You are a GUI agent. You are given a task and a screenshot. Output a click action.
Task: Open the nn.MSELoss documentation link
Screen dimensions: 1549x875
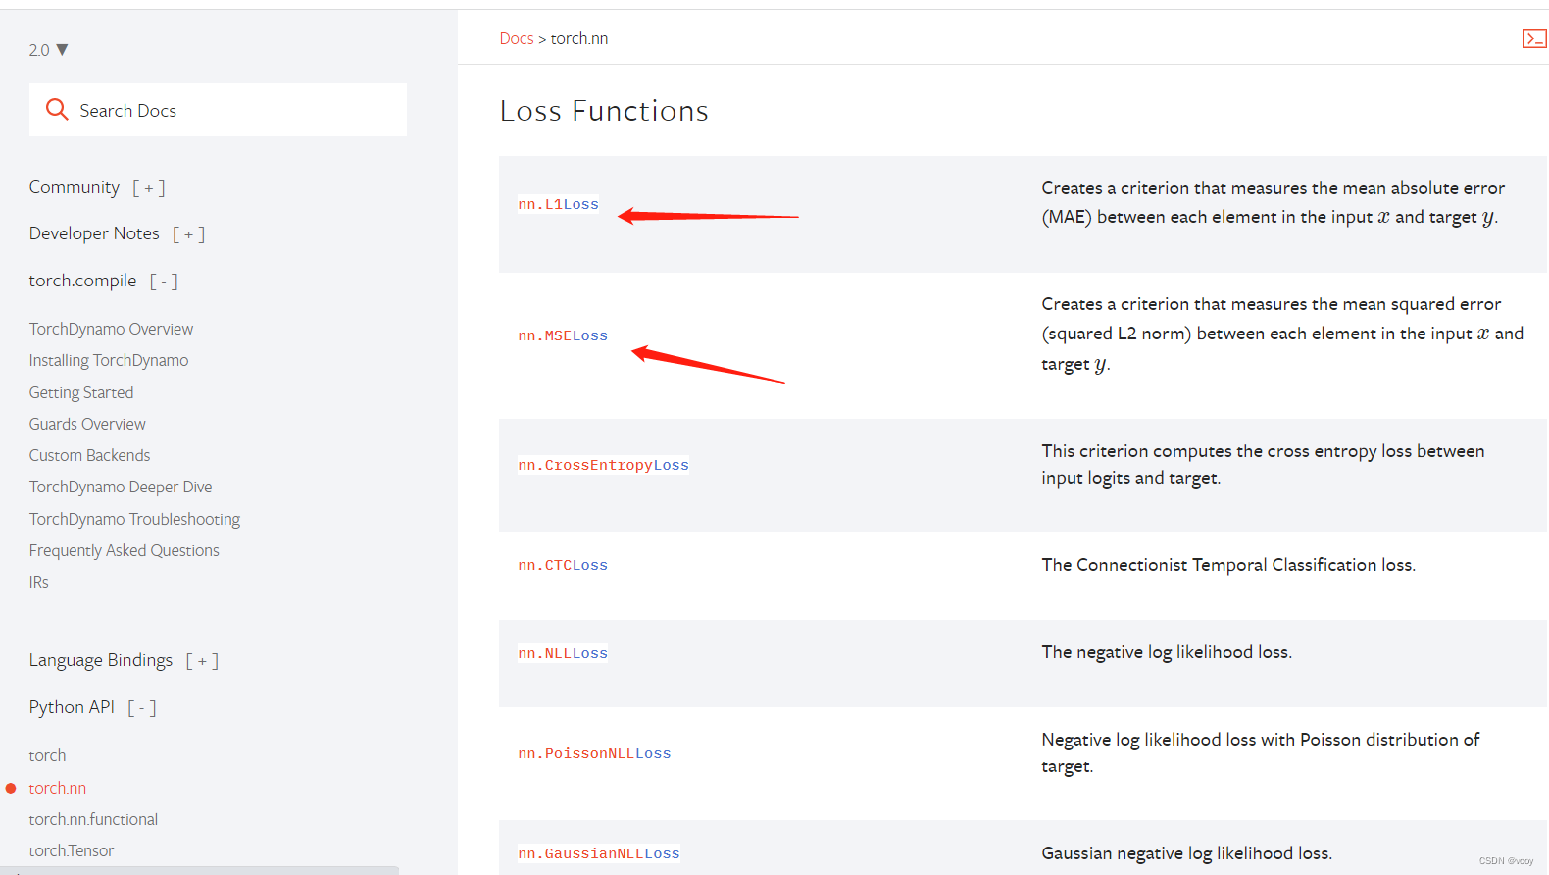click(563, 335)
